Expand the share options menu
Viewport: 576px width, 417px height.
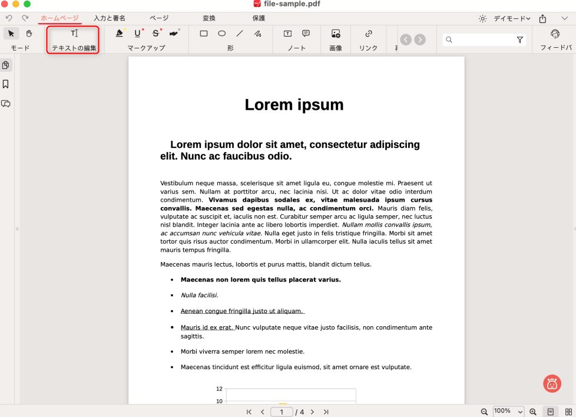pyautogui.click(x=542, y=18)
